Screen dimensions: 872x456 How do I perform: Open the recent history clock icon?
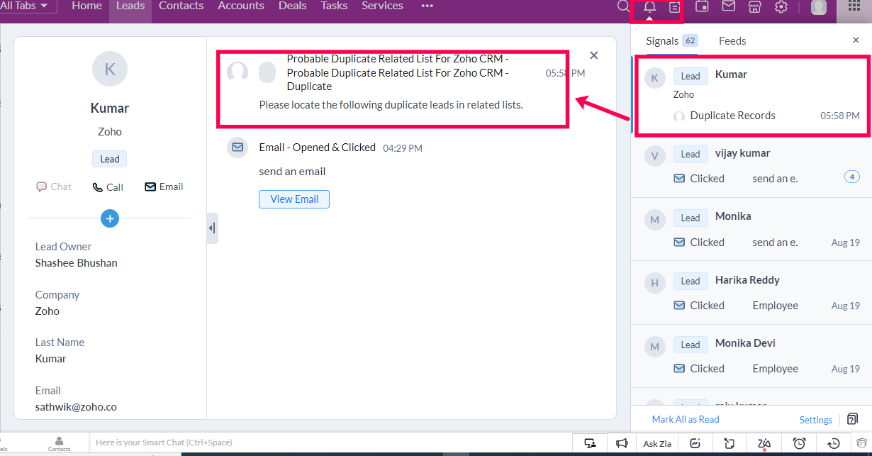(834, 443)
